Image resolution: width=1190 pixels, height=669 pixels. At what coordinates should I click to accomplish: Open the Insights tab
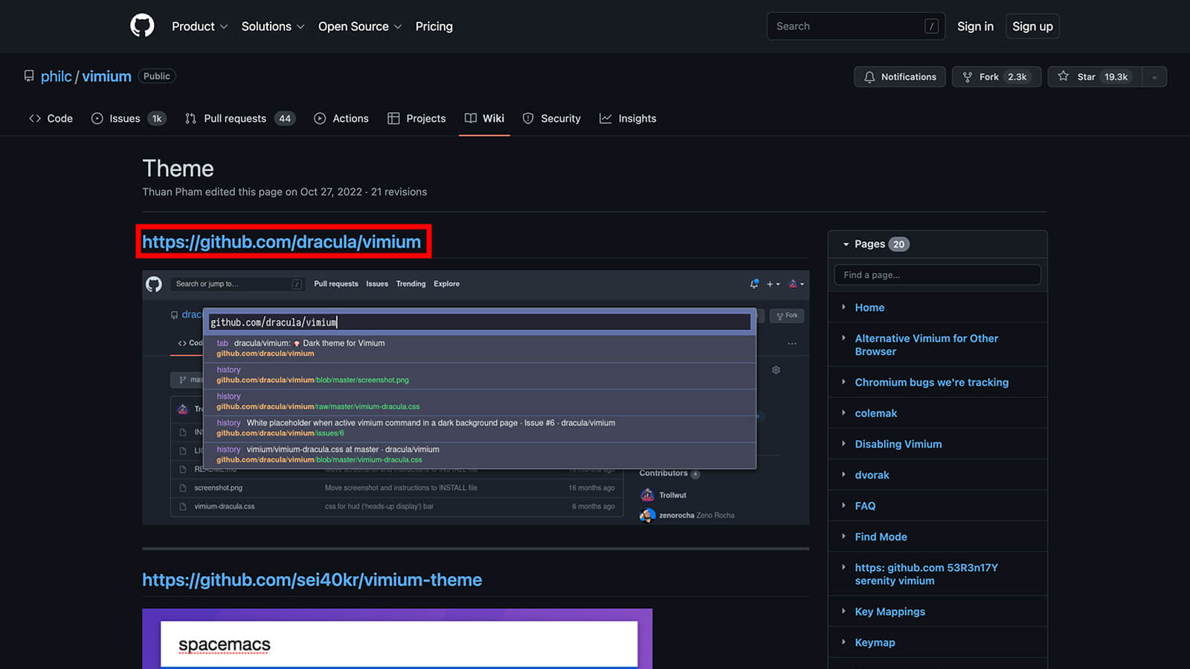tap(628, 118)
